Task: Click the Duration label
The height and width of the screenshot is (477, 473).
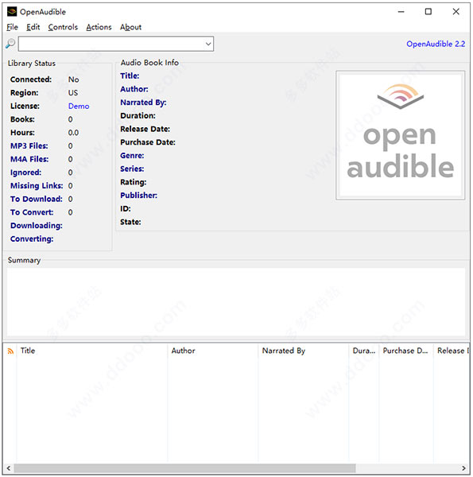Action: coord(138,115)
